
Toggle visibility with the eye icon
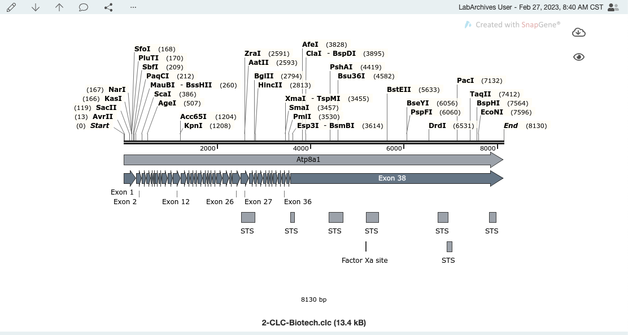point(579,57)
